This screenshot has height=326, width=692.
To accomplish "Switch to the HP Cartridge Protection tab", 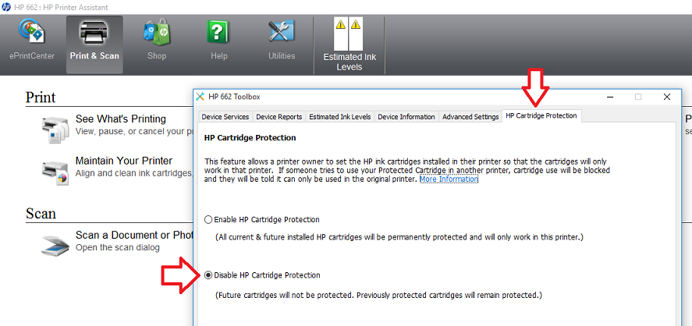I will tap(541, 115).
